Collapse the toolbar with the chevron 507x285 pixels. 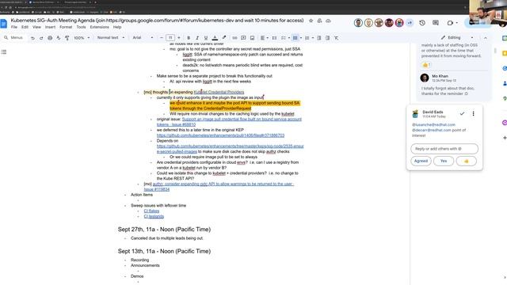(x=486, y=38)
